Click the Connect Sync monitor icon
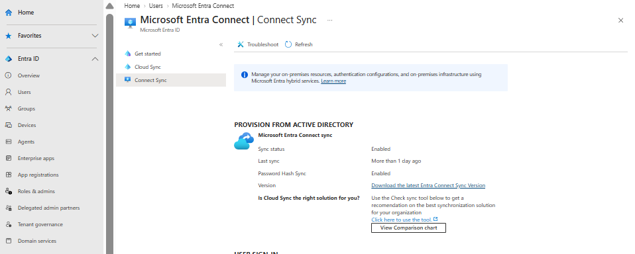The image size is (635, 254). click(x=128, y=80)
